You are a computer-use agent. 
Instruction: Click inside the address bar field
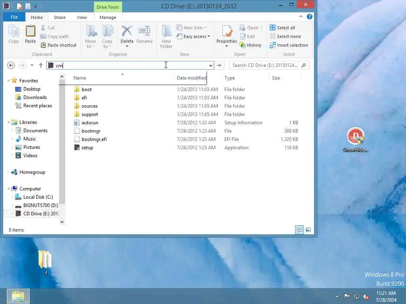130,65
